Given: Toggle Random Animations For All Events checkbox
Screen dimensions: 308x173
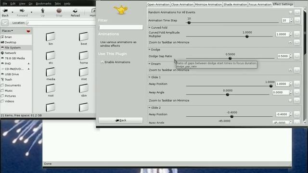Looking at the screenshot, I should tap(291, 12).
